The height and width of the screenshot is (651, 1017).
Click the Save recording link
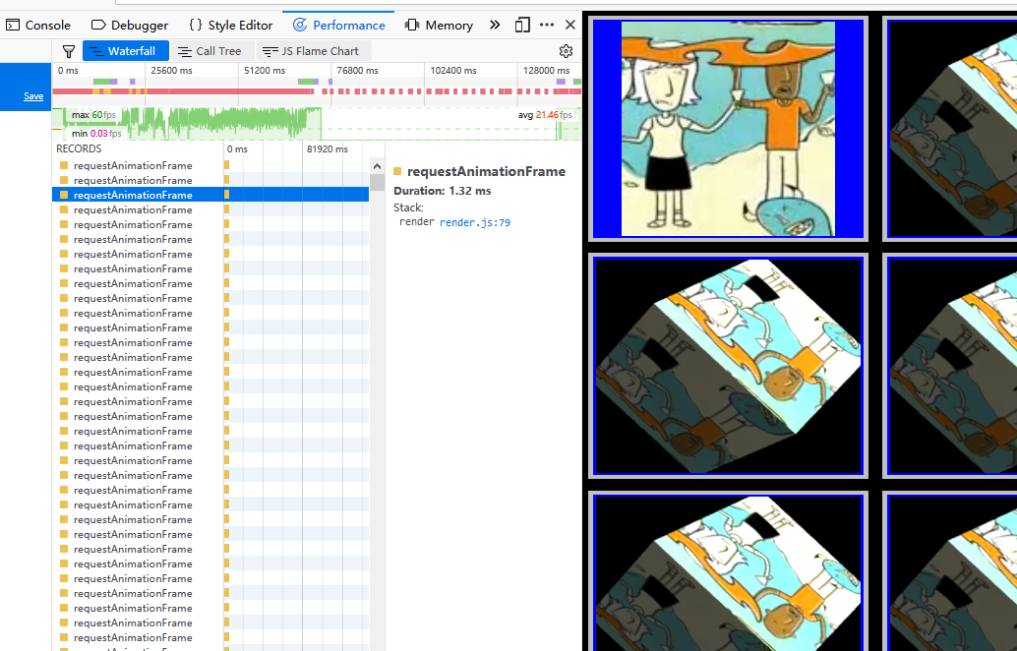click(x=33, y=96)
